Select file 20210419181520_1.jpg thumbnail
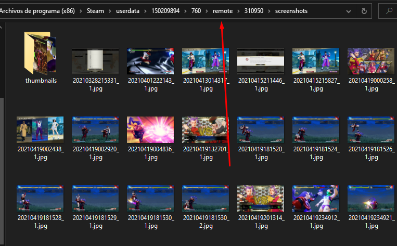 261,130
